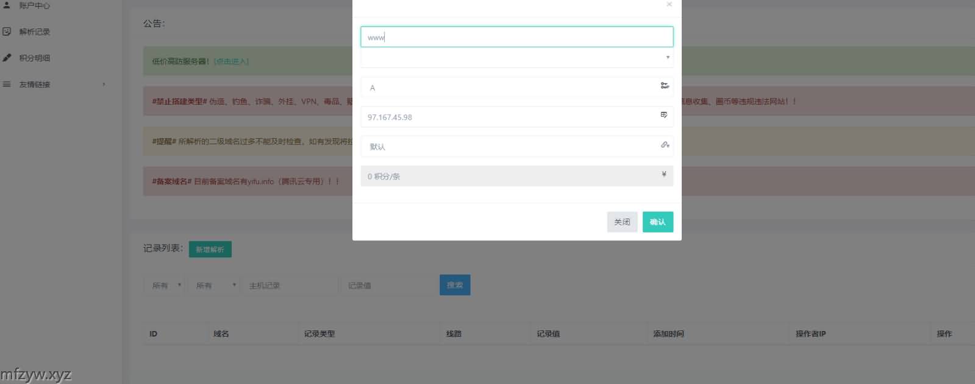Screen dimensions: 975x384
Task: Open the domain dropdown below the www field
Action: [x=516, y=58]
